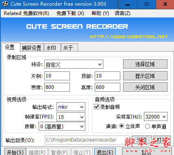Click the 选择区域 button
Image resolution: width=174 pixels, height=155 pixels.
[145, 64]
